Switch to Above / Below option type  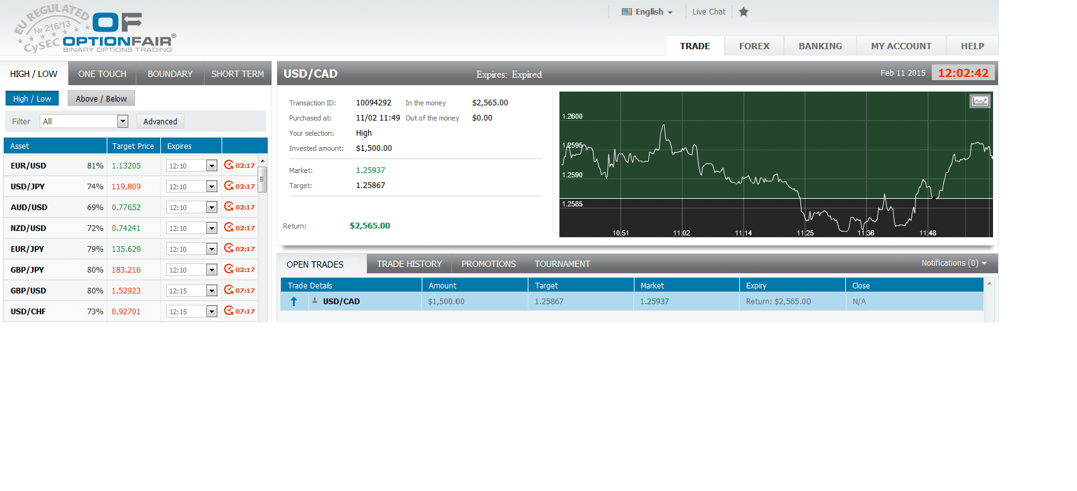point(101,99)
